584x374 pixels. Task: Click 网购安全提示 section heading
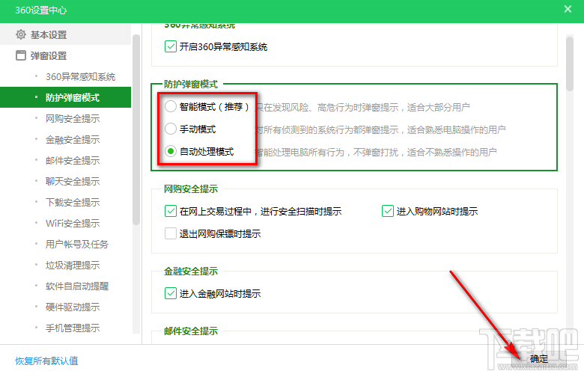click(191, 189)
